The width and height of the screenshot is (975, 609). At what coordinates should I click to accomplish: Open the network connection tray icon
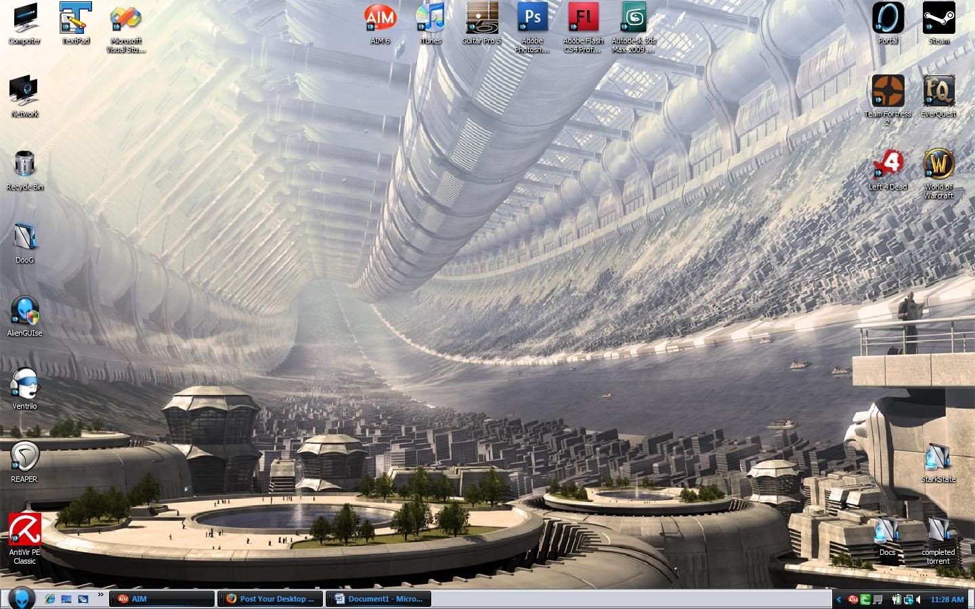[x=909, y=599]
